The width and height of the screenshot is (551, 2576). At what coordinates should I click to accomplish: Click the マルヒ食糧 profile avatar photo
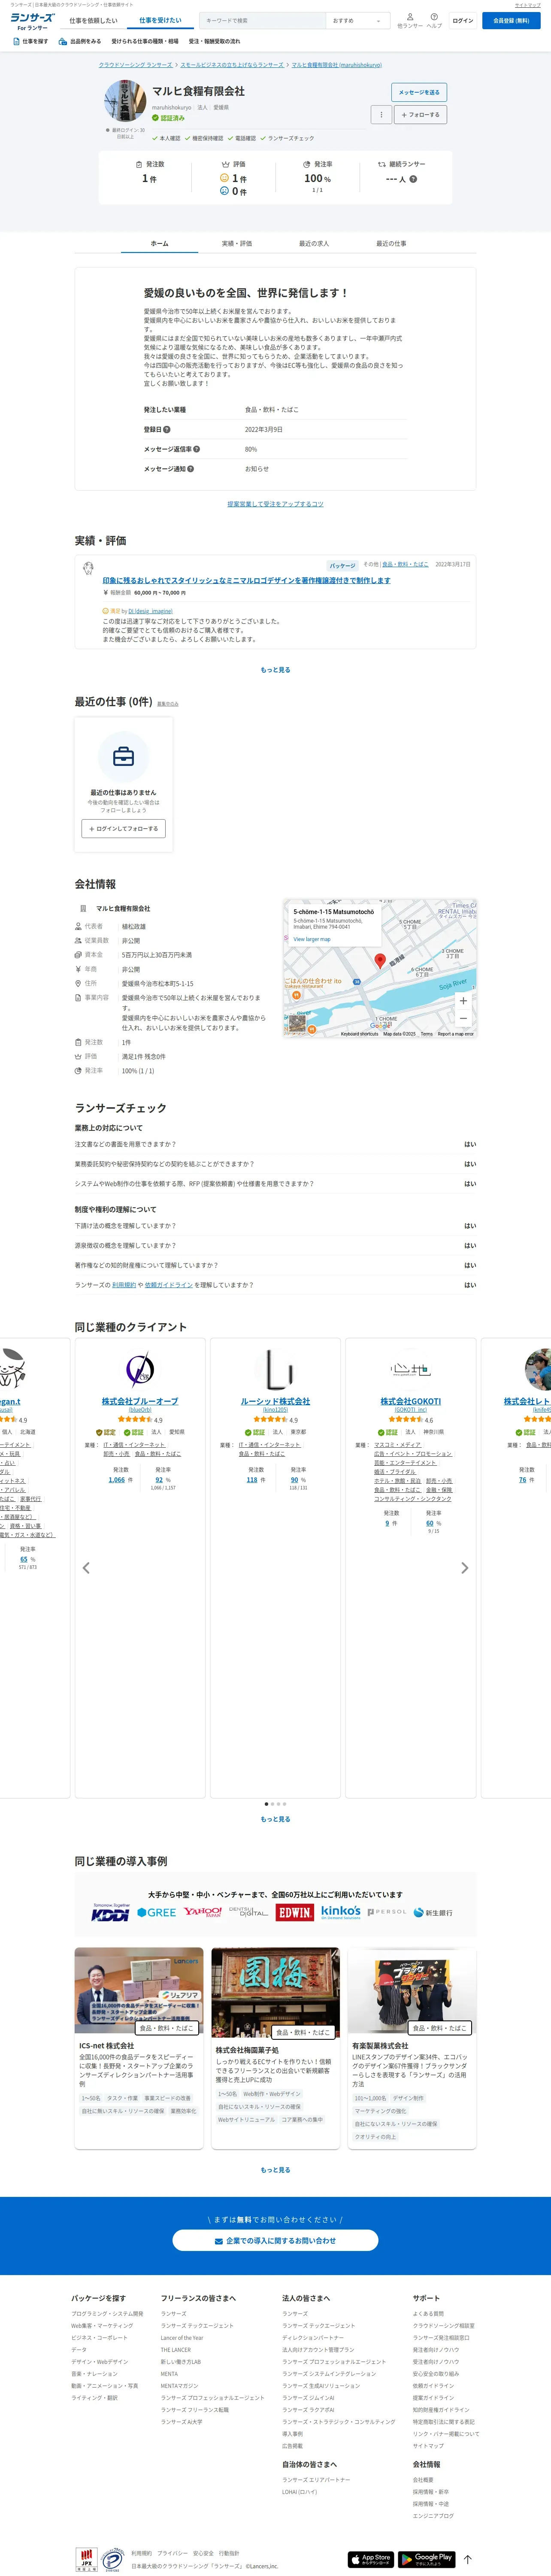[125, 100]
